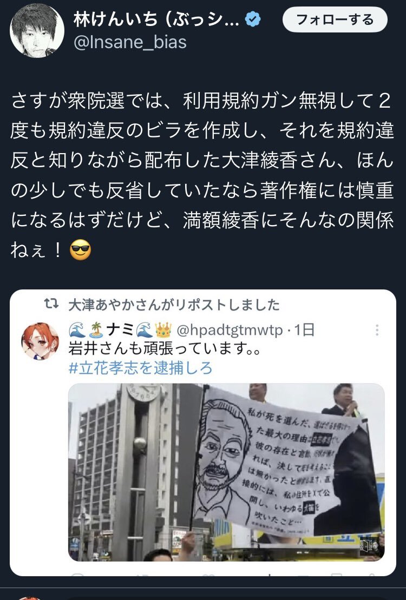Viewport: 406px width, 600px height.
Task: Follow with the フォローする button
Action: [335, 19]
